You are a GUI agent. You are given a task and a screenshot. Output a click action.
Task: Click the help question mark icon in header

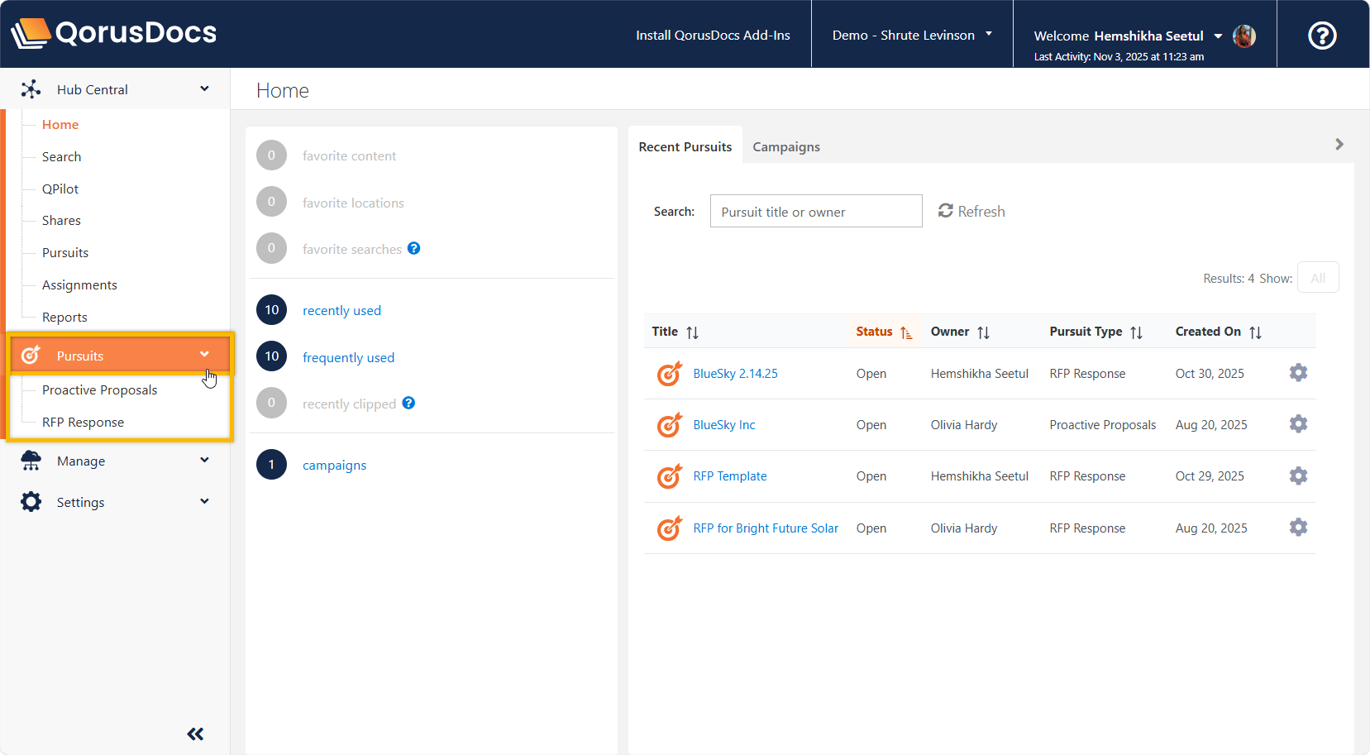coord(1322,36)
